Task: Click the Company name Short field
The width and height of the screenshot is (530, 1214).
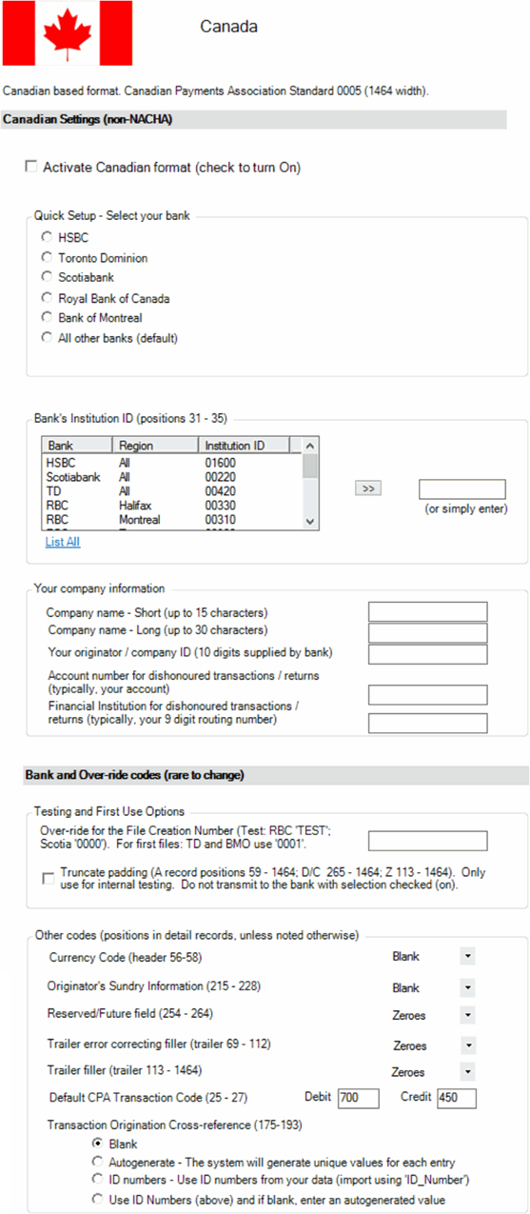Action: tap(427, 611)
